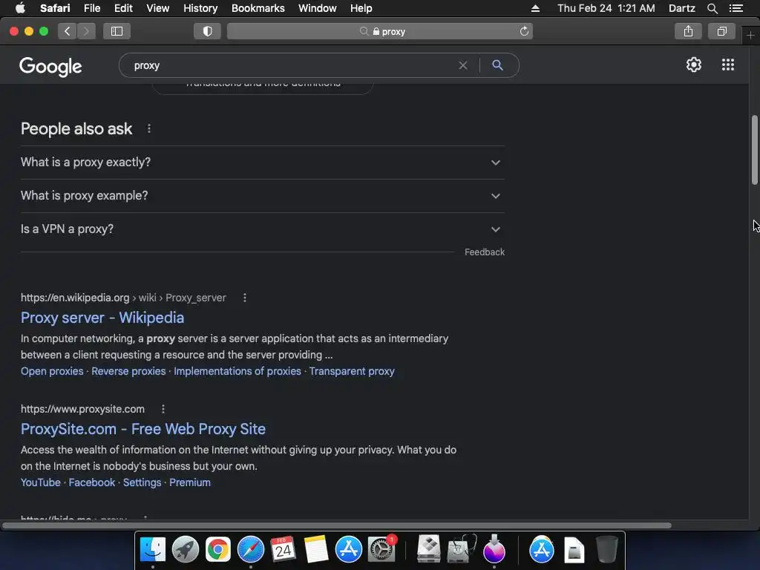This screenshot has height=570, width=760.
Task: Open the Settings sublink under ProxySite
Action: click(x=142, y=482)
